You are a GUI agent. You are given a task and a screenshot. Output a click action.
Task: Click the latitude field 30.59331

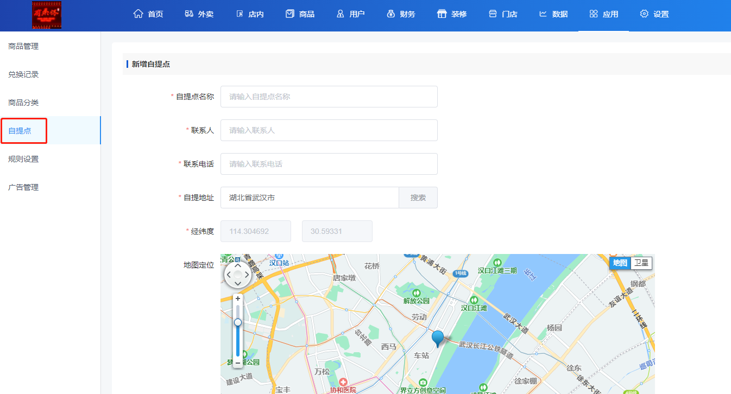337,231
